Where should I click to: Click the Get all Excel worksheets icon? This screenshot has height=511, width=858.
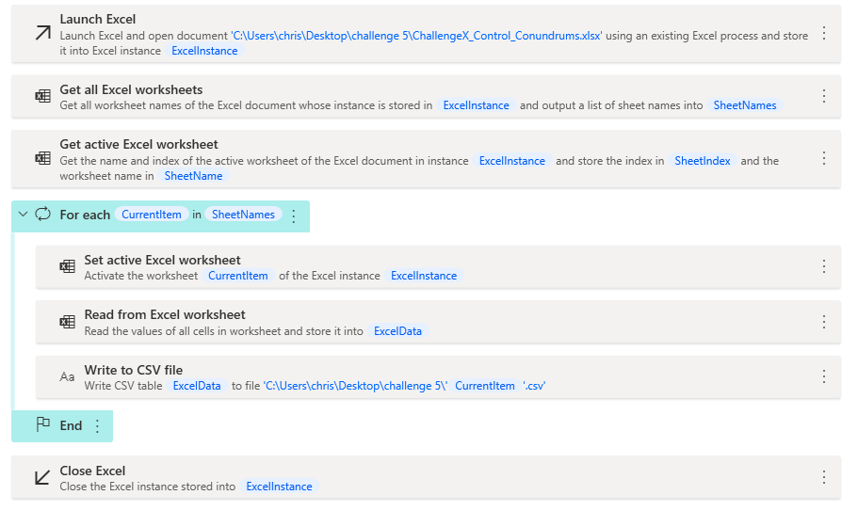point(42,97)
